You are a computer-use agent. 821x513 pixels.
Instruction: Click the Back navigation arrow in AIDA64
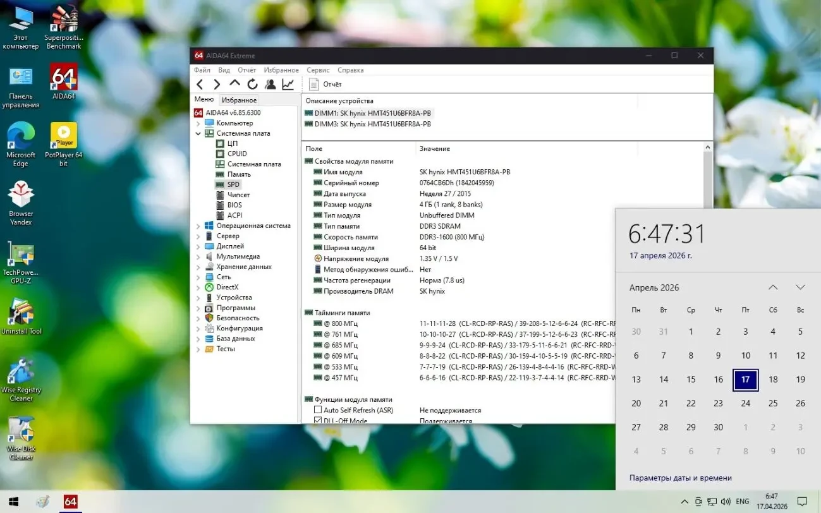[x=200, y=83]
